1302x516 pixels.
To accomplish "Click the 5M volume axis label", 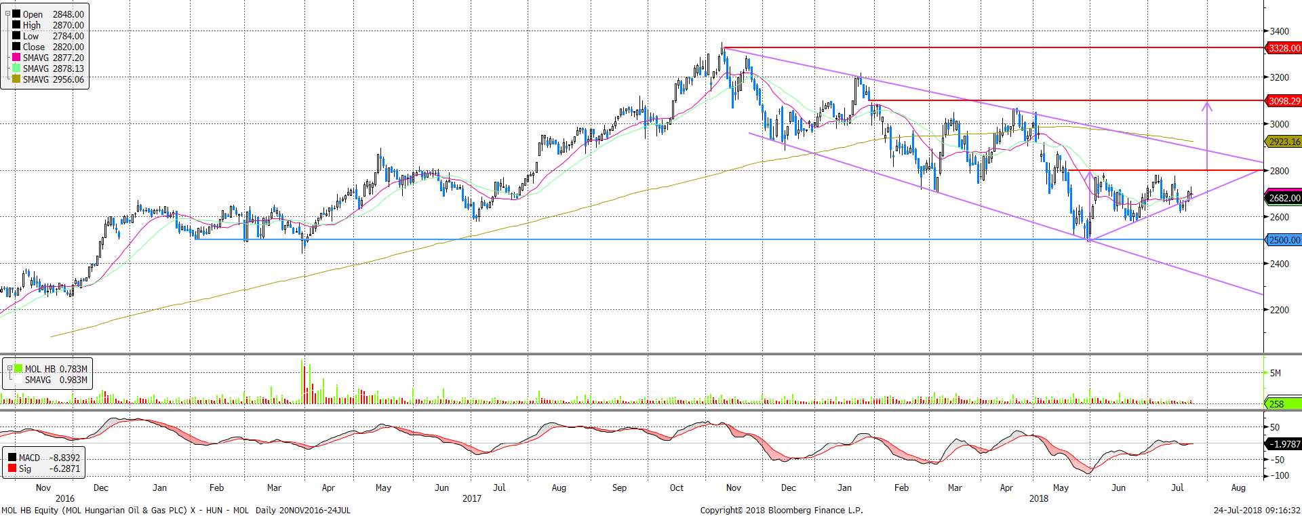I will 1275,373.
